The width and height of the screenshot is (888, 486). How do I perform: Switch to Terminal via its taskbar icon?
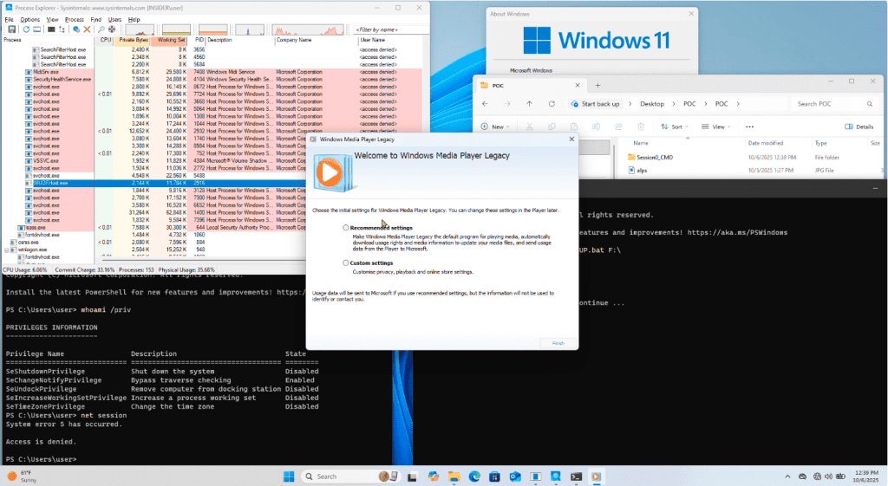coord(576,476)
